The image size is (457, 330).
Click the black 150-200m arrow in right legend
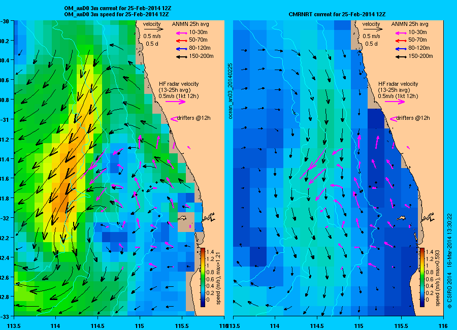point(401,57)
